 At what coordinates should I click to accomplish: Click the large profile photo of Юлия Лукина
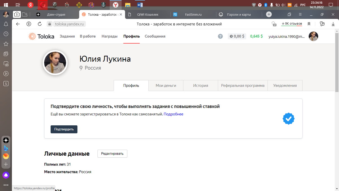pyautogui.click(x=55, y=63)
